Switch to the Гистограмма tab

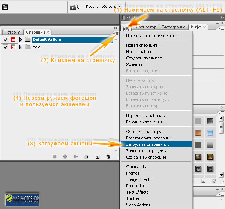173,27
